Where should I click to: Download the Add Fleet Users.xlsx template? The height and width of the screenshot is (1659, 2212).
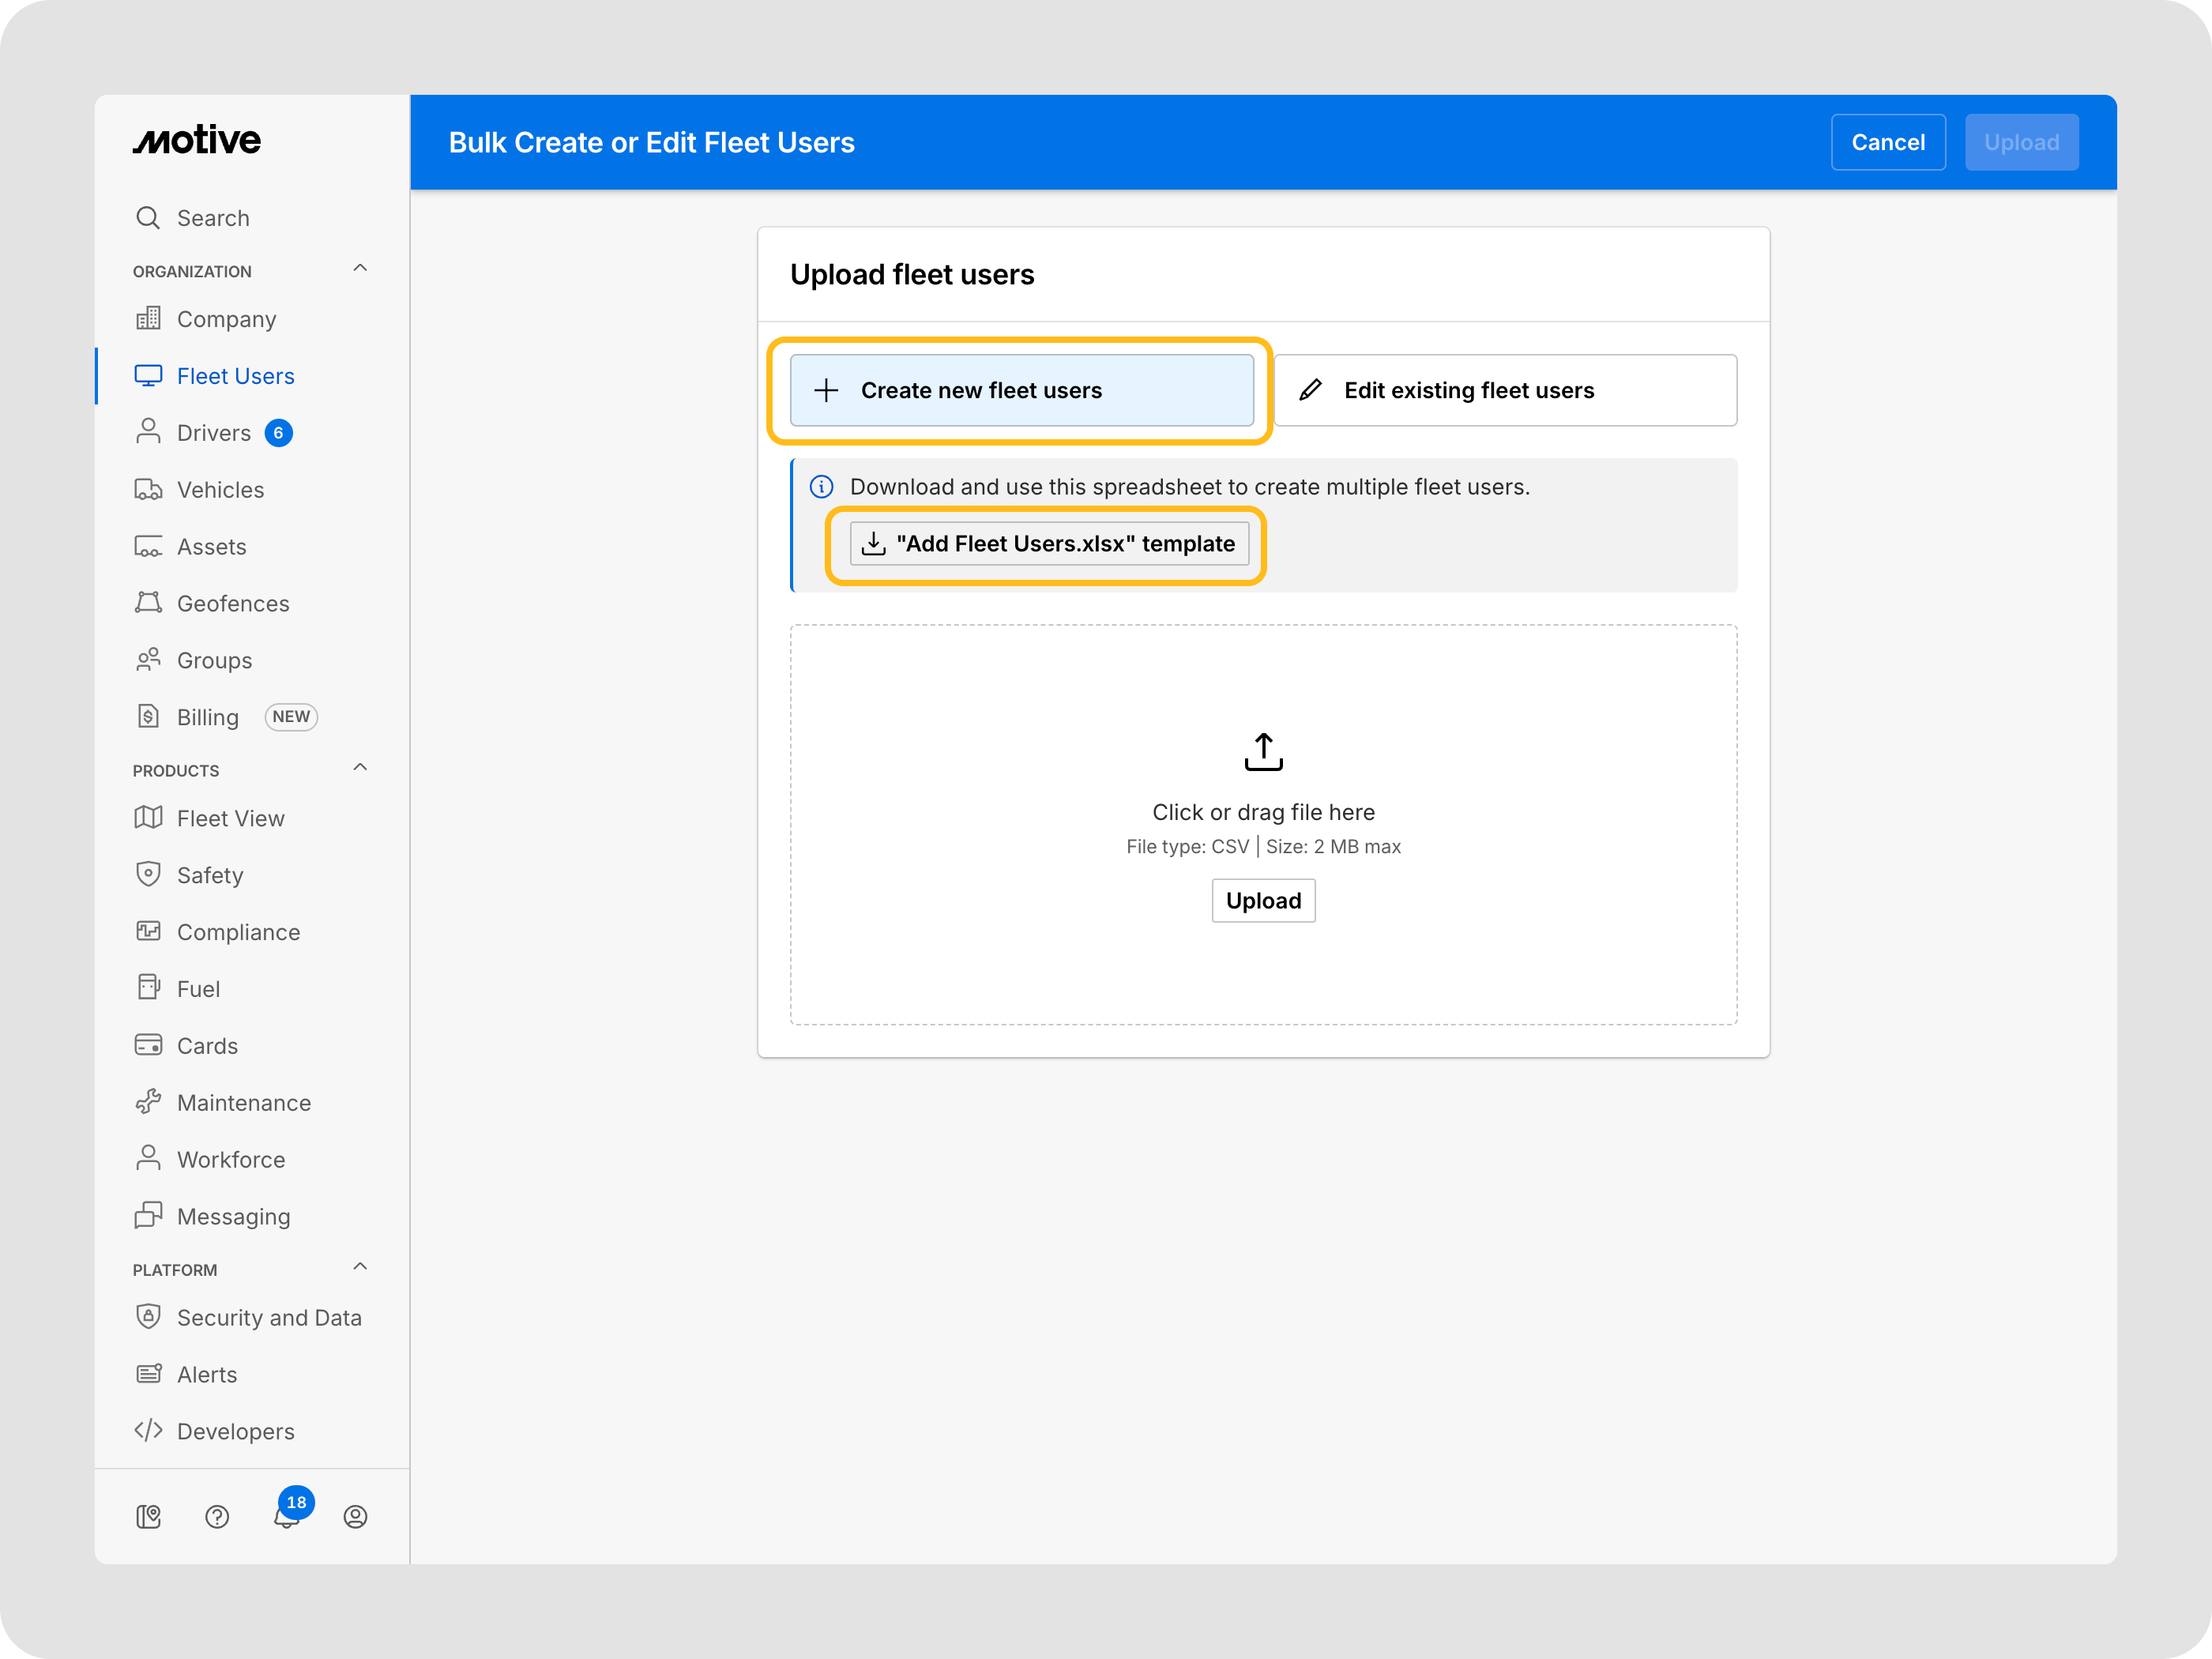[x=1048, y=544]
